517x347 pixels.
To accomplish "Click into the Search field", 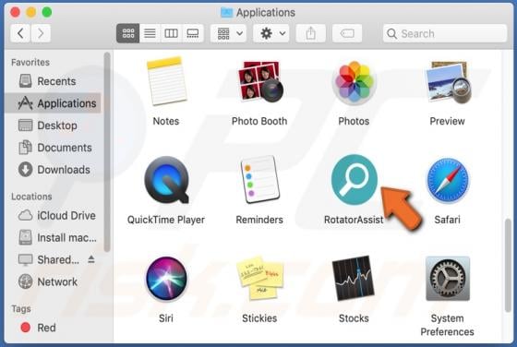I will coord(444,33).
